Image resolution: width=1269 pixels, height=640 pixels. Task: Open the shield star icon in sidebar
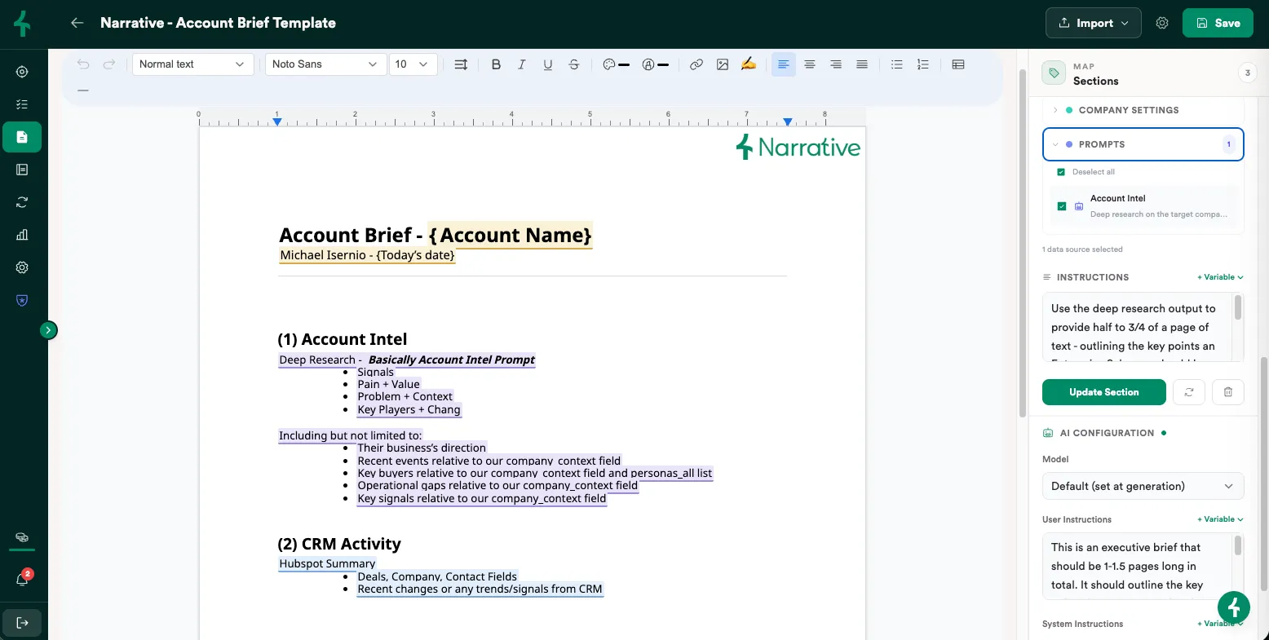point(22,300)
